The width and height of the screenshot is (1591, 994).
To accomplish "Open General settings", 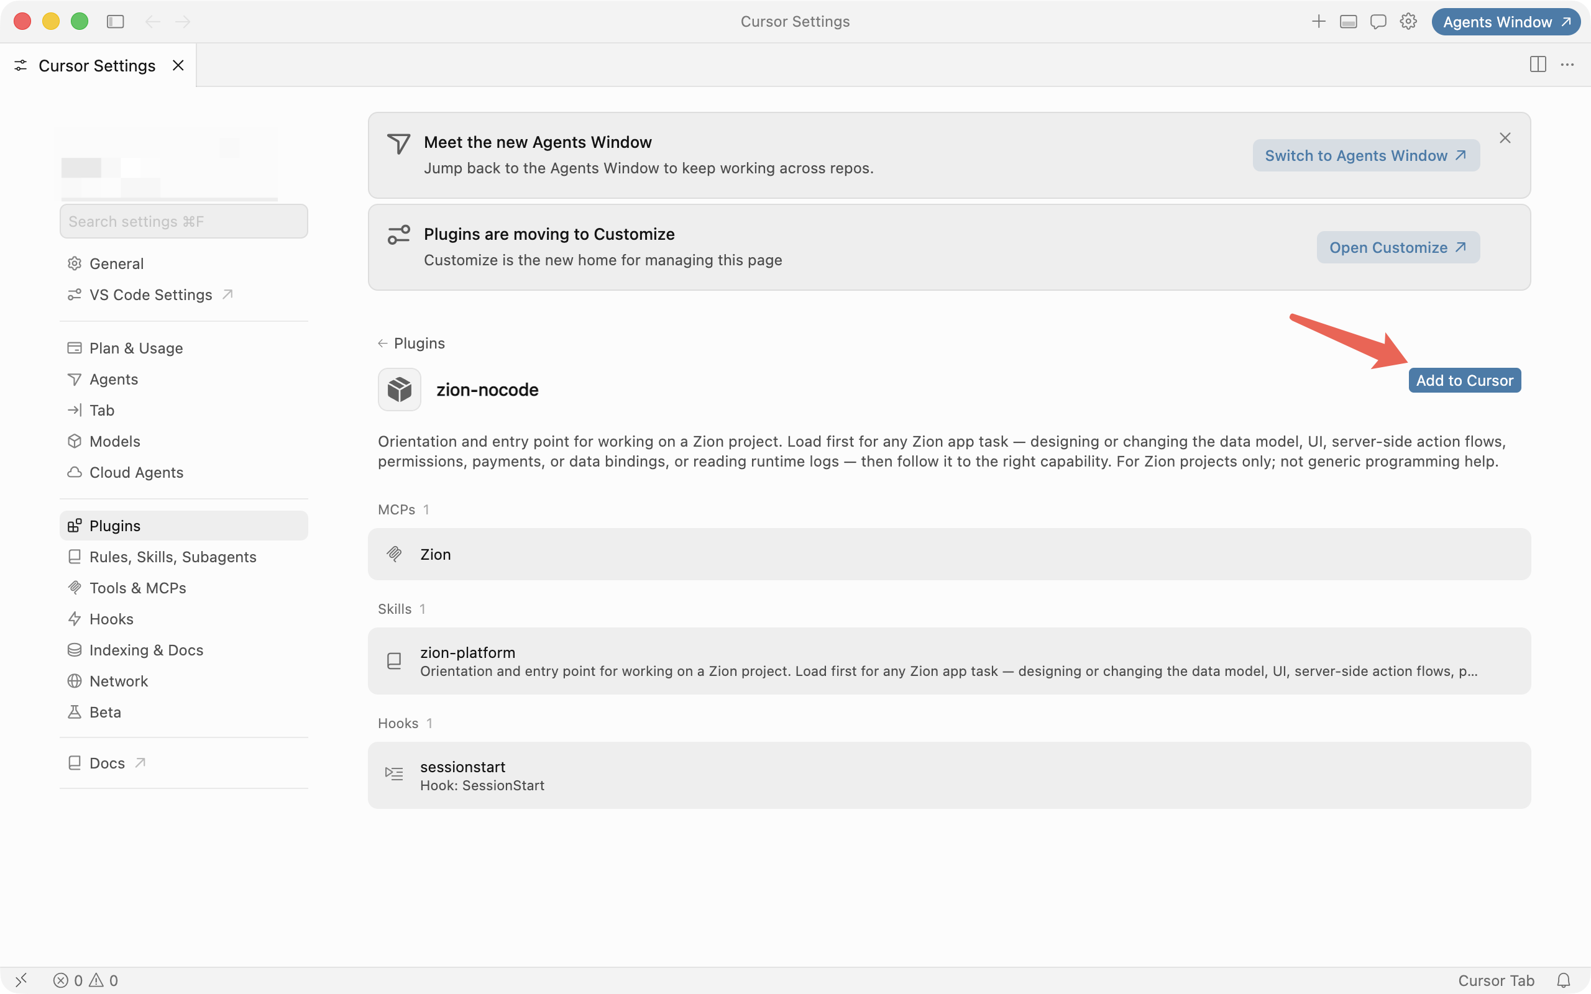I will click(183, 263).
